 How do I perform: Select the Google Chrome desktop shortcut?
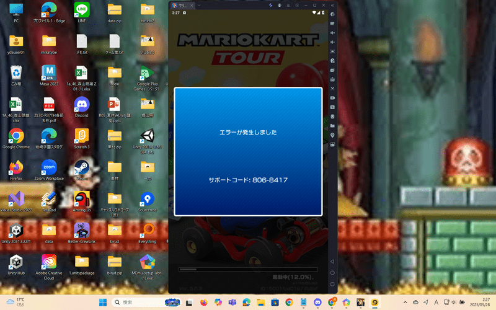16,139
